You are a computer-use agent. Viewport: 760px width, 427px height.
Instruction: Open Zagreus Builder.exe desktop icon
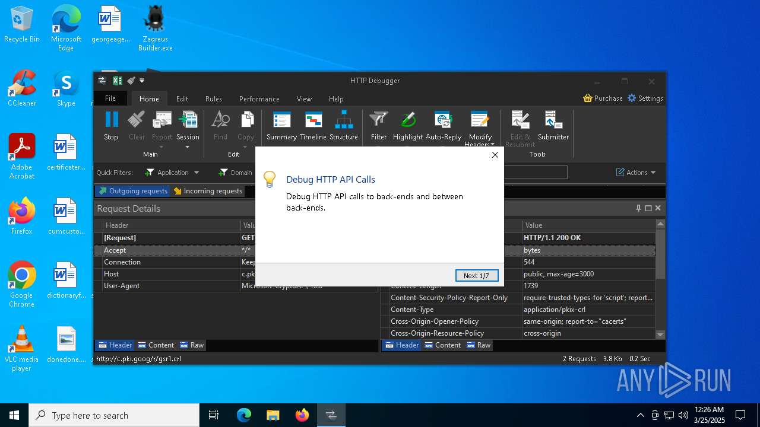click(155, 28)
